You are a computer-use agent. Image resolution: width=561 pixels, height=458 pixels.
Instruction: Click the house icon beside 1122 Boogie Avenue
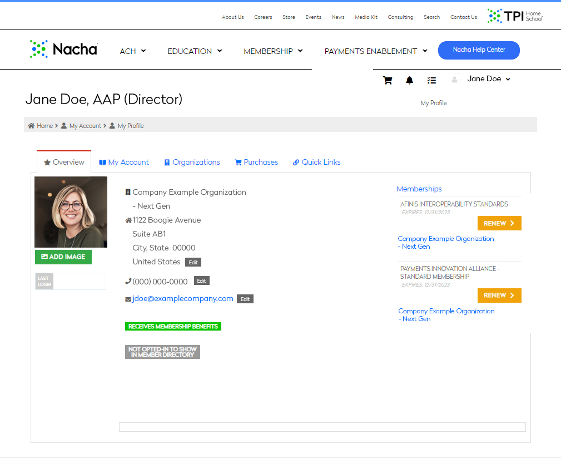click(128, 220)
